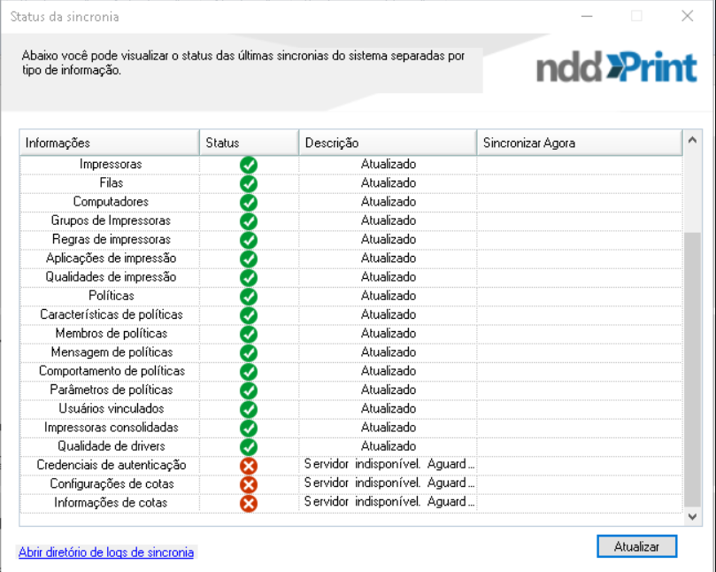Click the green status icon for Filas
The image size is (716, 572).
point(249,182)
